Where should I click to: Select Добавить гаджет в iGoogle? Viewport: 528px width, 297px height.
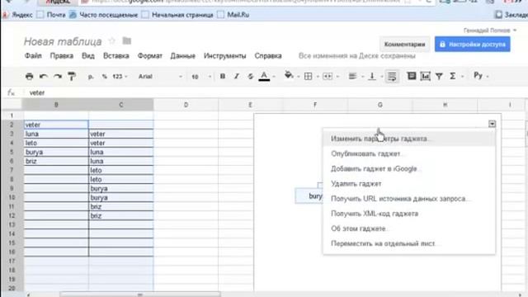point(409,168)
